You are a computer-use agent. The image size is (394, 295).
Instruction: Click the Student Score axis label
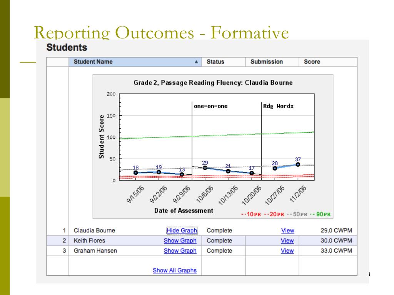coord(101,137)
